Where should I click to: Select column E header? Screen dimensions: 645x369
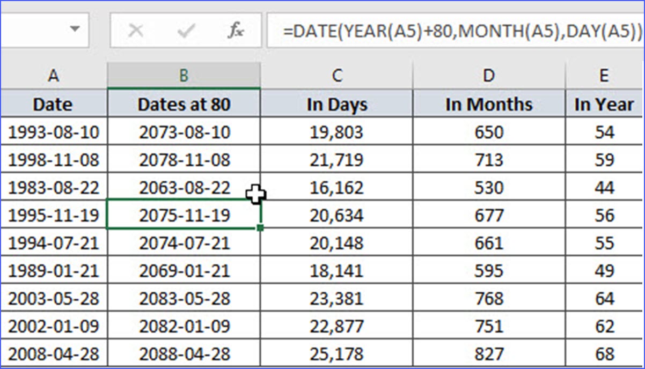point(604,76)
